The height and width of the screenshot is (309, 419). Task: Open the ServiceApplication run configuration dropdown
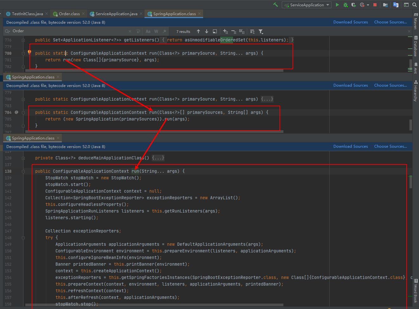coord(306,5)
